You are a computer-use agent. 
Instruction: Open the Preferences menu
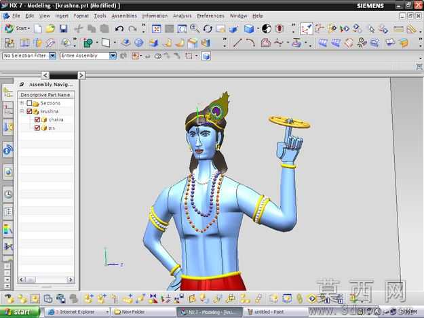click(210, 16)
